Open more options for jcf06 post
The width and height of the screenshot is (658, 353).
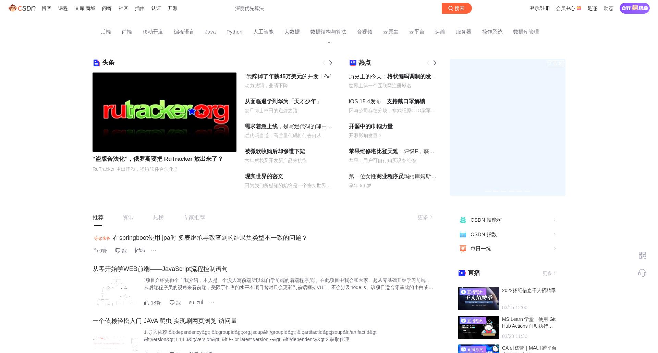(x=153, y=251)
